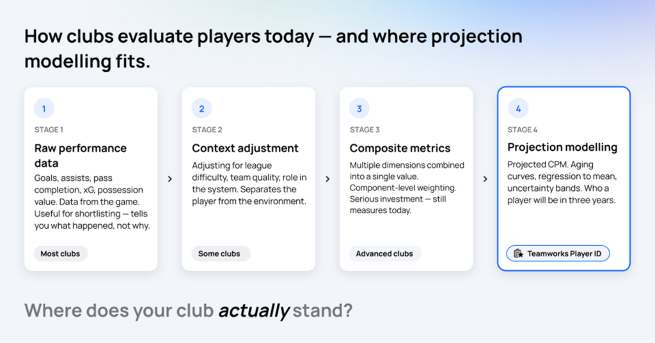
Task: Click the number 1 stage circle
Action: tap(44, 109)
